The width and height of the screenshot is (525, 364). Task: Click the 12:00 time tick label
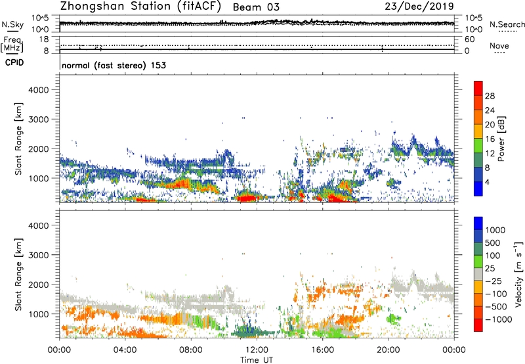257,350
